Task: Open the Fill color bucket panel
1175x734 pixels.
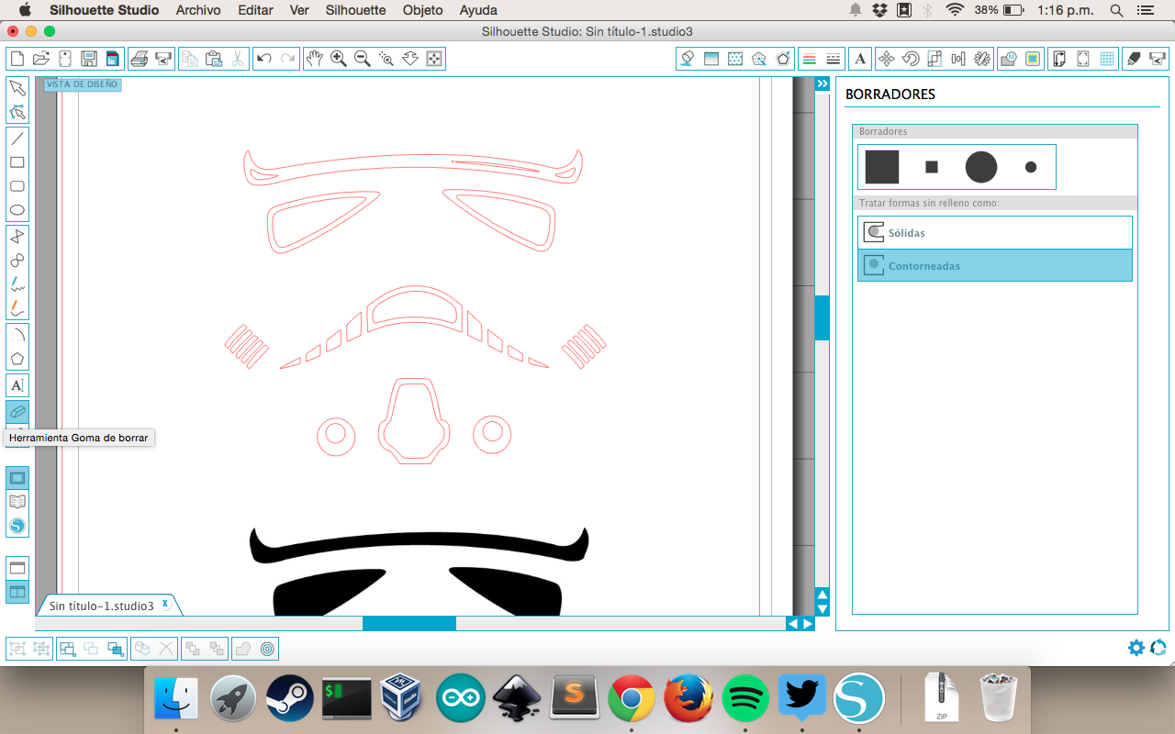Action: [x=687, y=59]
